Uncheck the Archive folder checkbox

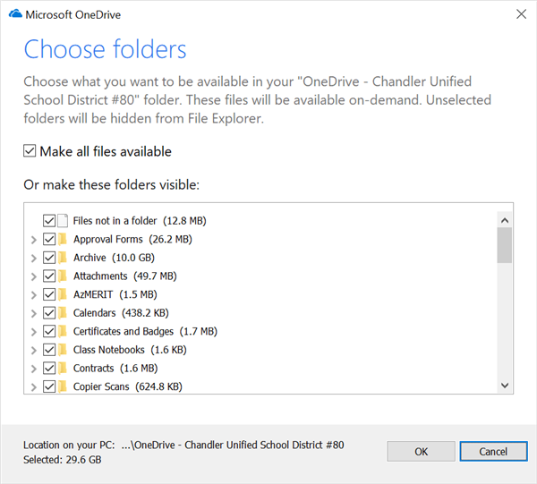click(49, 258)
